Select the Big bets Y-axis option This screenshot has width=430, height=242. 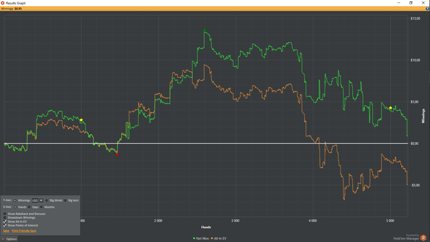(x=65, y=200)
